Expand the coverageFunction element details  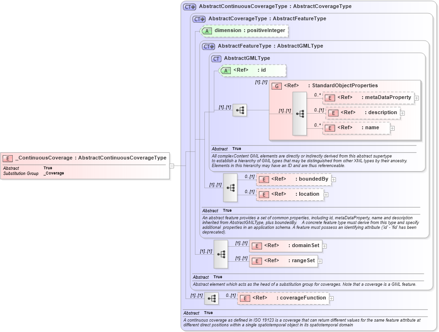(331, 298)
